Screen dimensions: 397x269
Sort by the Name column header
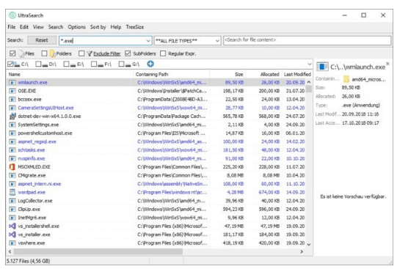[x=70, y=74]
